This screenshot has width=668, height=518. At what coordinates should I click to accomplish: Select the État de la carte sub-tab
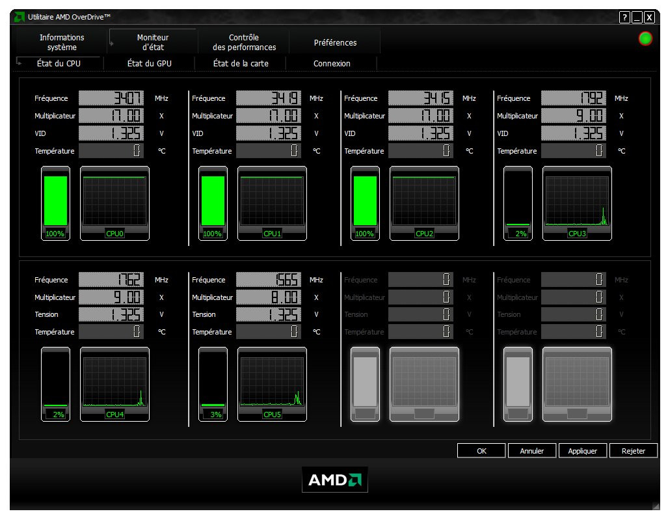[241, 63]
